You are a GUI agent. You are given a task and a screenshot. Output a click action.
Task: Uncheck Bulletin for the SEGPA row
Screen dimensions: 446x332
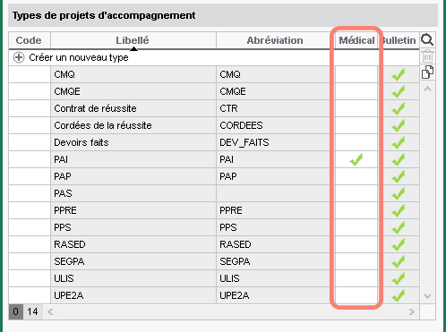(399, 261)
